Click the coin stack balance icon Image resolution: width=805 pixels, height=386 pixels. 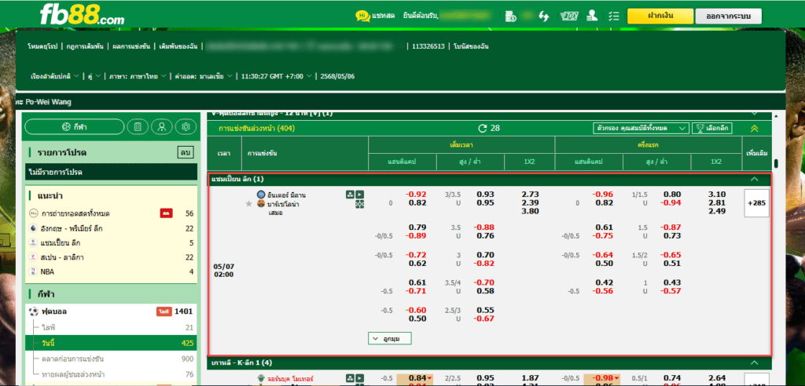pyautogui.click(x=510, y=16)
